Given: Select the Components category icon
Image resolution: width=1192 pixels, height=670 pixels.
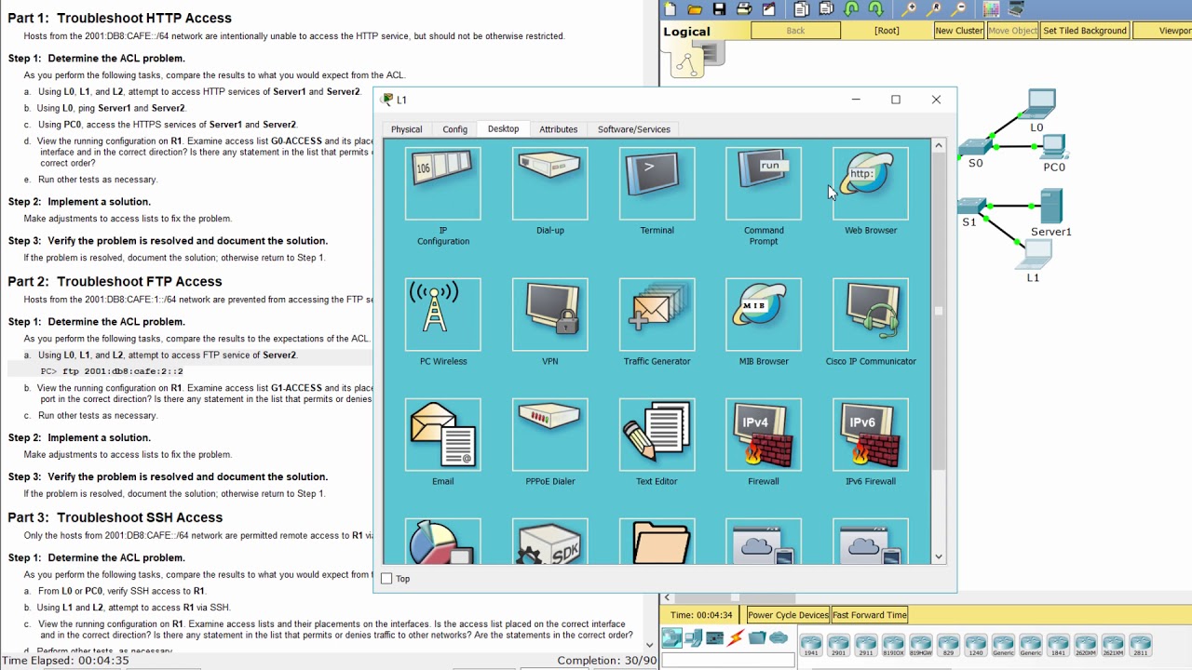Looking at the screenshot, I should pyautogui.click(x=715, y=638).
